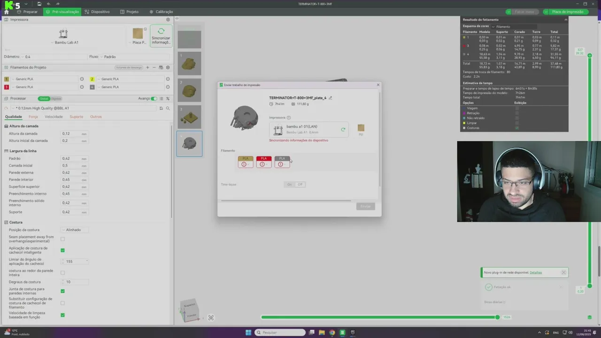Open filament 3 Generic PLA dropdown
This screenshot has height=338, width=601.
(x=45, y=87)
